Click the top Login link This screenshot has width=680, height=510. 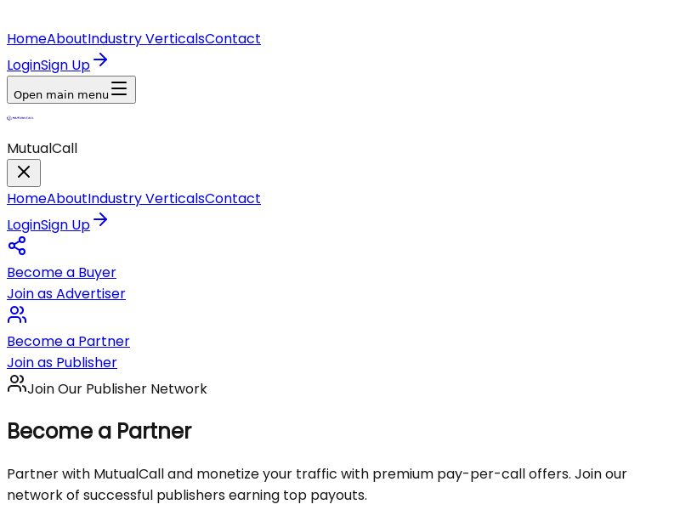click(24, 65)
